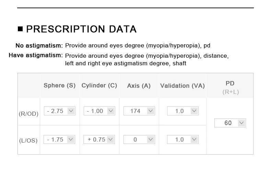Open the L/OS Cylinder dropdown showing +0.75
271x169 pixels.
[x=99, y=139]
